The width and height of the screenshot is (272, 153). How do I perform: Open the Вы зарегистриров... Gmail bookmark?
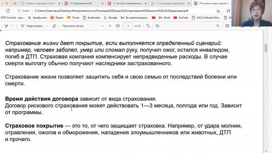(x=135, y=17)
